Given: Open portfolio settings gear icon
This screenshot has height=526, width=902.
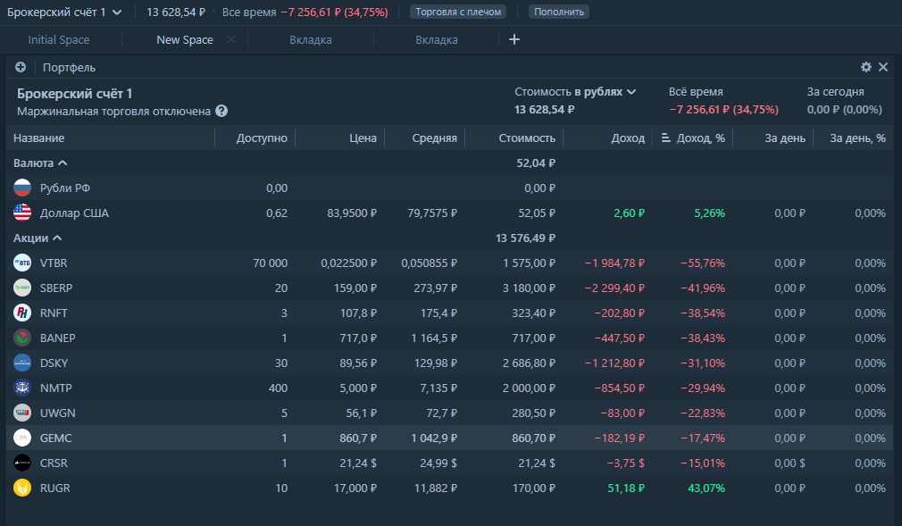Looking at the screenshot, I should [865, 67].
